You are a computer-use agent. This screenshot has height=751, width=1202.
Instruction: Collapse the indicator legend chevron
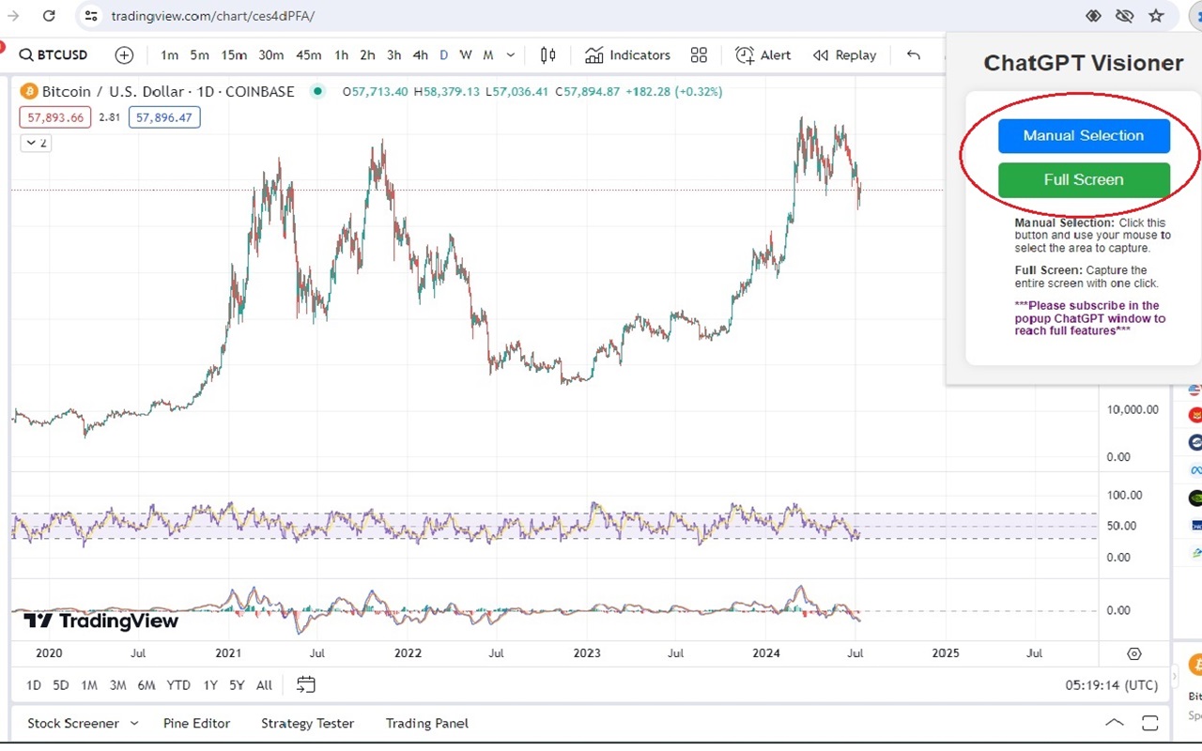(x=37, y=143)
